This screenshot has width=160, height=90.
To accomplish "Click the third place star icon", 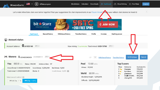I will [120, 74].
